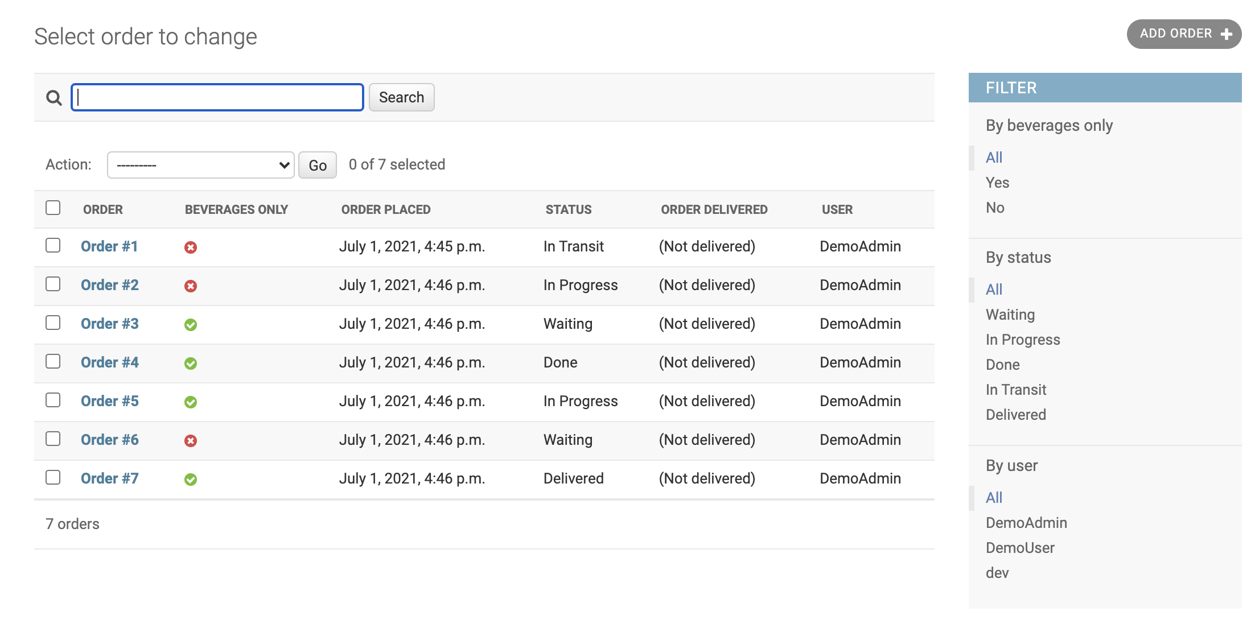Click the Add Order button
This screenshot has width=1259, height=628.
coord(1184,34)
